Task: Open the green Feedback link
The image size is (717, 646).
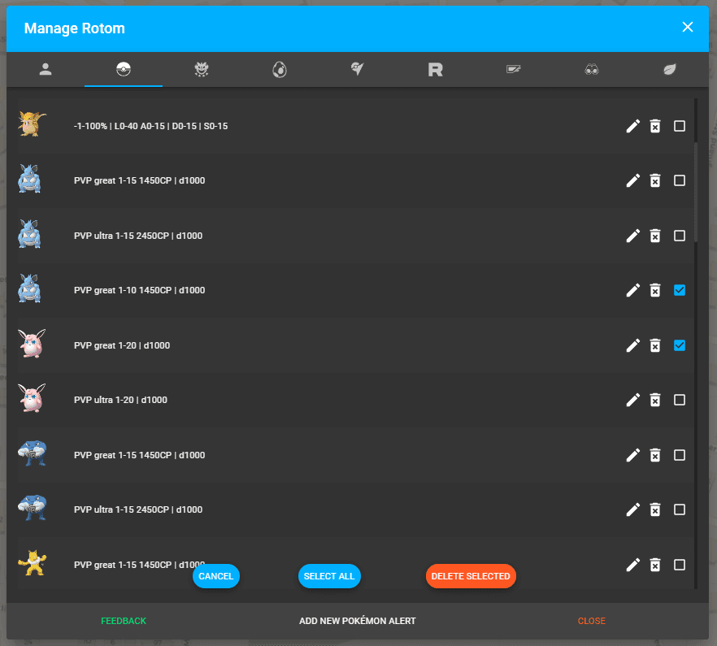Action: click(x=124, y=621)
